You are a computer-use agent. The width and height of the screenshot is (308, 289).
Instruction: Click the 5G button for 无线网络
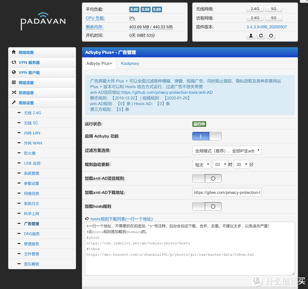pyautogui.click(x=274, y=9)
